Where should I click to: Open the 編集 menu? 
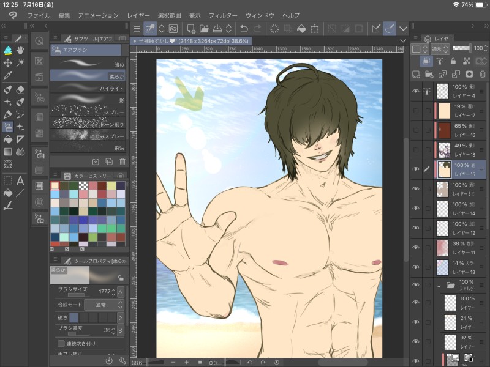pos(64,15)
